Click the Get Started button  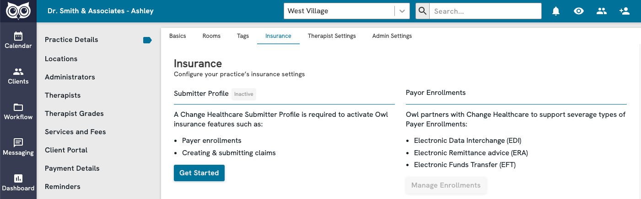(199, 173)
